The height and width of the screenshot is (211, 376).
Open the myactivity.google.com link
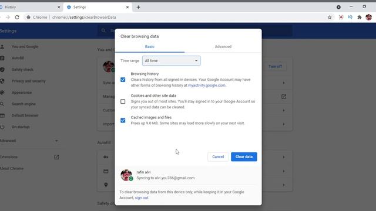coord(206,86)
